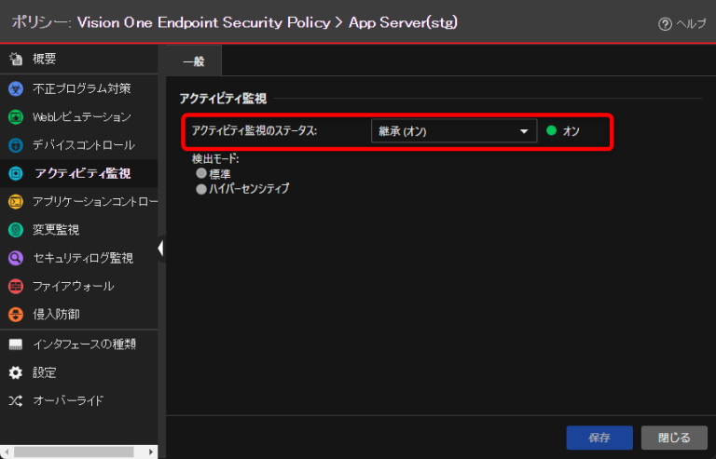Click the 閉じる close button
This screenshot has height=459, width=716.
[674, 438]
